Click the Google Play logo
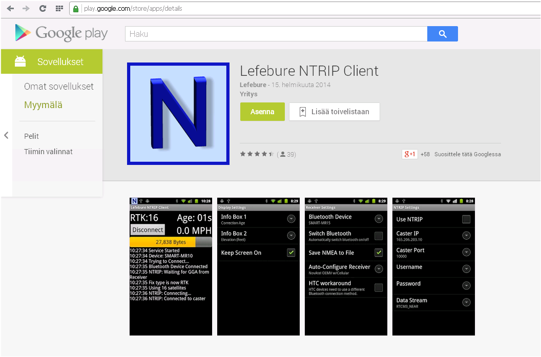This screenshot has width=541, height=357. tap(61, 33)
